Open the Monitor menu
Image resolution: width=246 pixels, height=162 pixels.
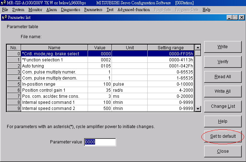click(35, 10)
